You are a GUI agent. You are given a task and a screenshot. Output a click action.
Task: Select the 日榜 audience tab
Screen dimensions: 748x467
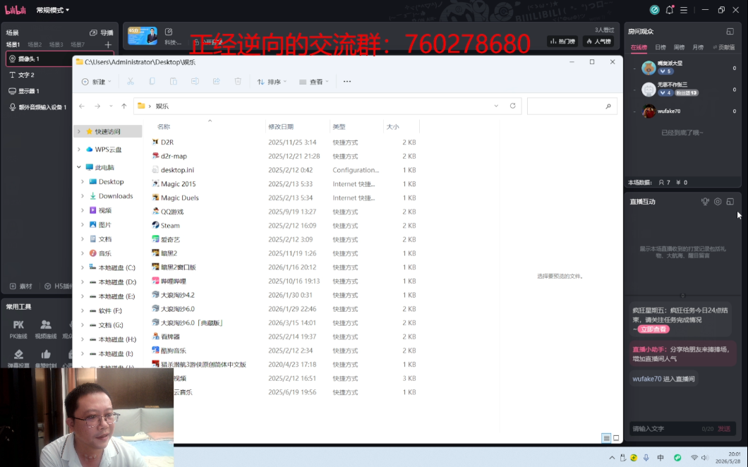coord(660,47)
